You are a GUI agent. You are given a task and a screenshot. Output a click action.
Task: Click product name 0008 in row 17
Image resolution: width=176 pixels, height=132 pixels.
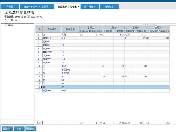point(64,90)
